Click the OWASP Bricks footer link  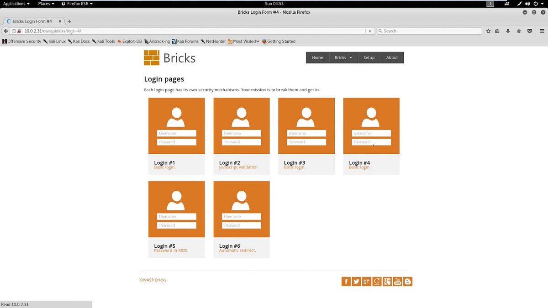[x=153, y=280]
